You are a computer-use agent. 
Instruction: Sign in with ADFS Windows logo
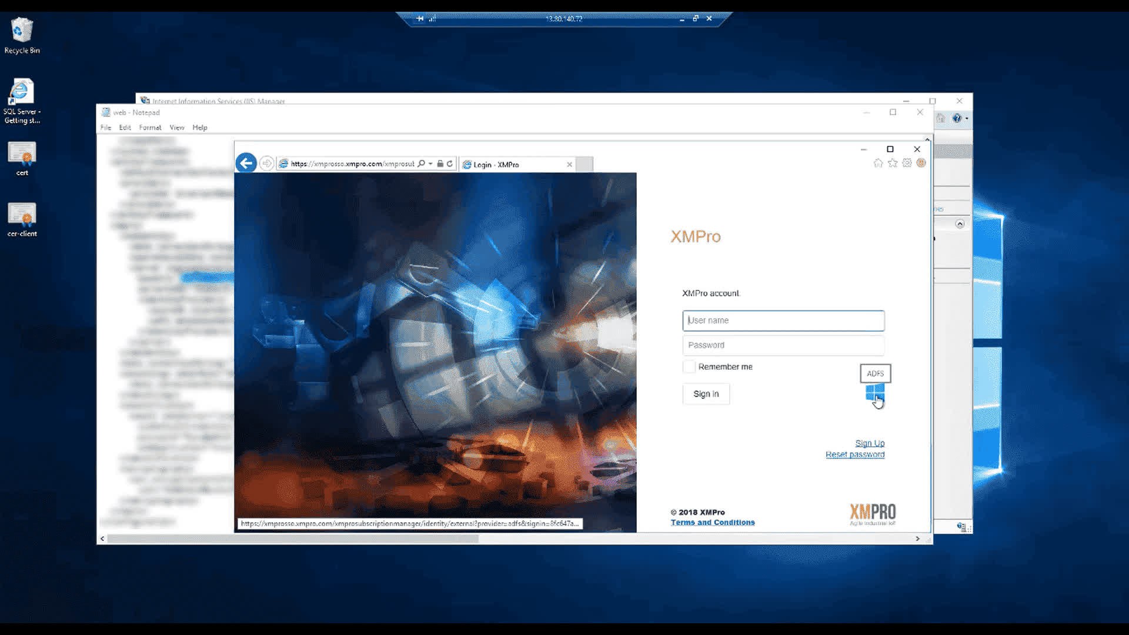[874, 393]
